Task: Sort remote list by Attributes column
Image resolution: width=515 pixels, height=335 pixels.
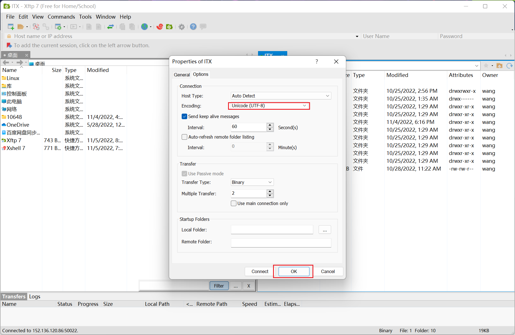Action: click(463, 75)
